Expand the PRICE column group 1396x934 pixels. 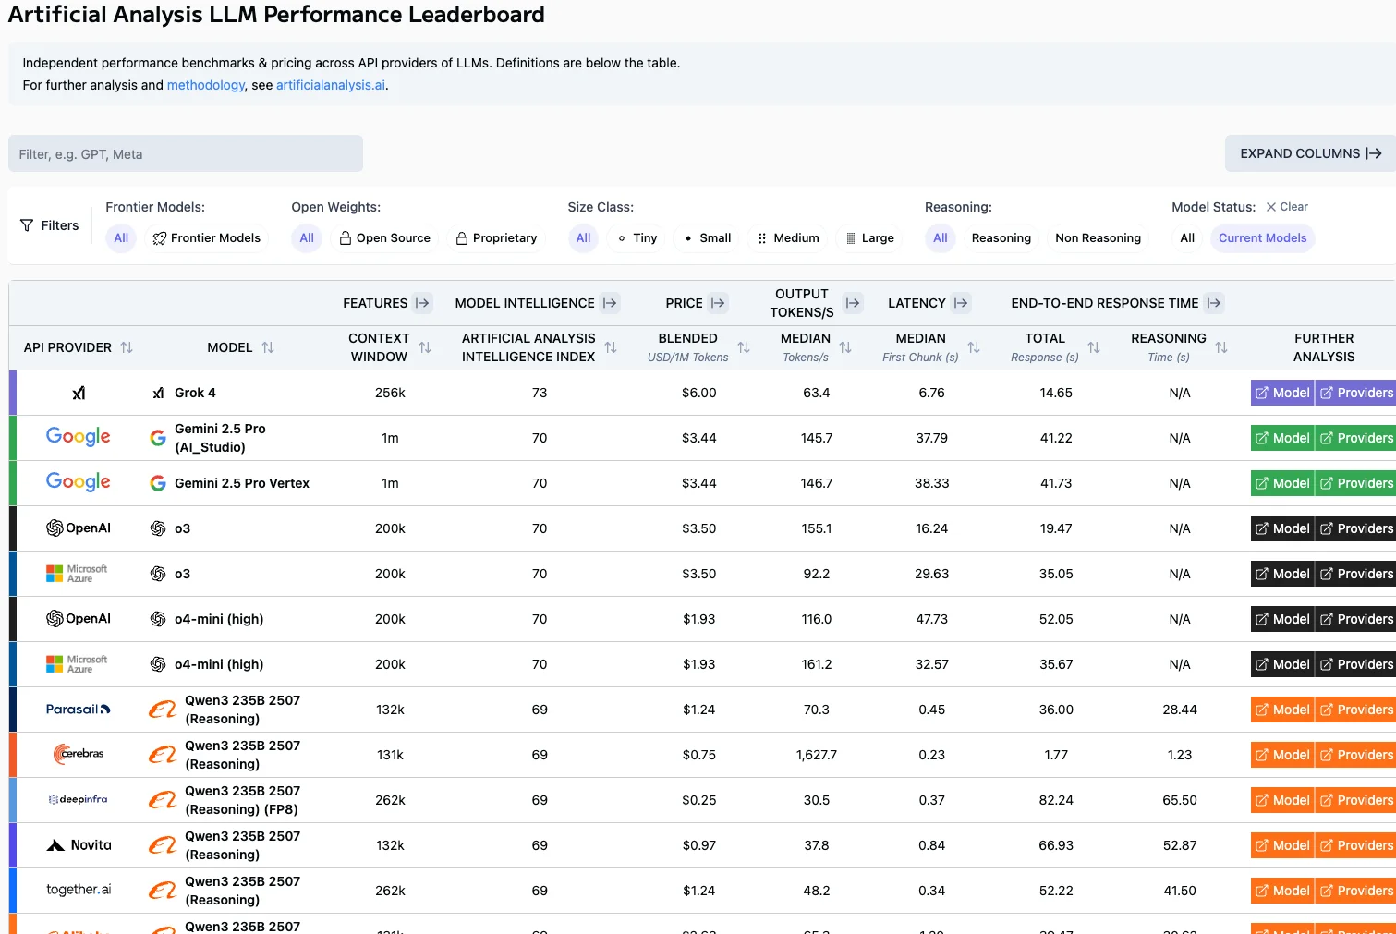pyautogui.click(x=719, y=302)
